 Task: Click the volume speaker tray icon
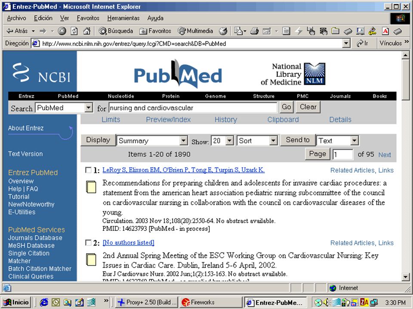[326, 303]
